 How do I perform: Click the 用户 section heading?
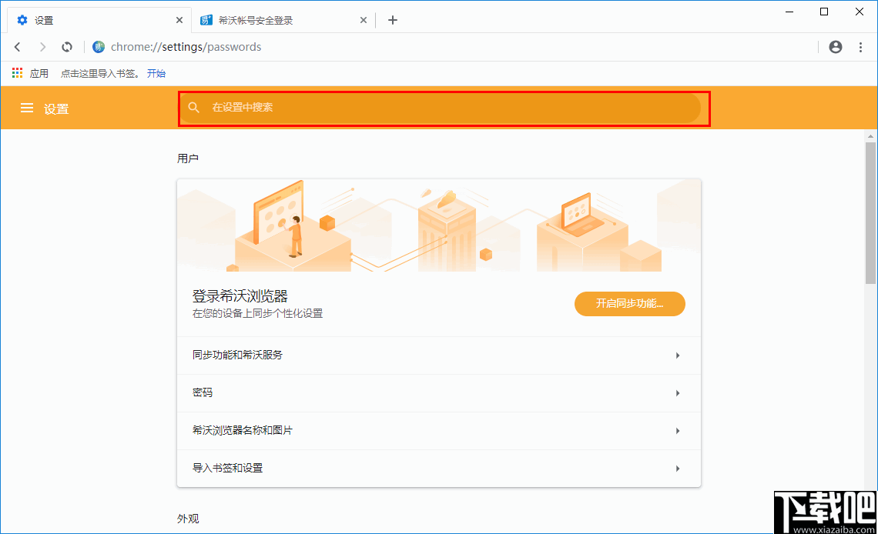(x=188, y=159)
